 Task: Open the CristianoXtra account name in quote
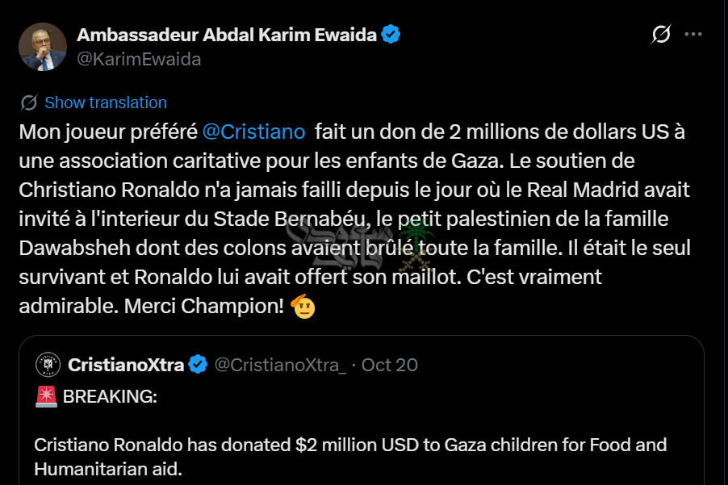pyautogui.click(x=126, y=365)
